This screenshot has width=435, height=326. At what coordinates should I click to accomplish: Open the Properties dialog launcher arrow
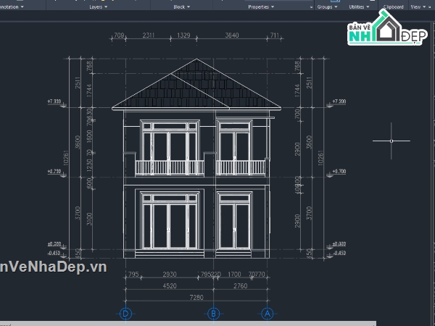[x=311, y=7]
